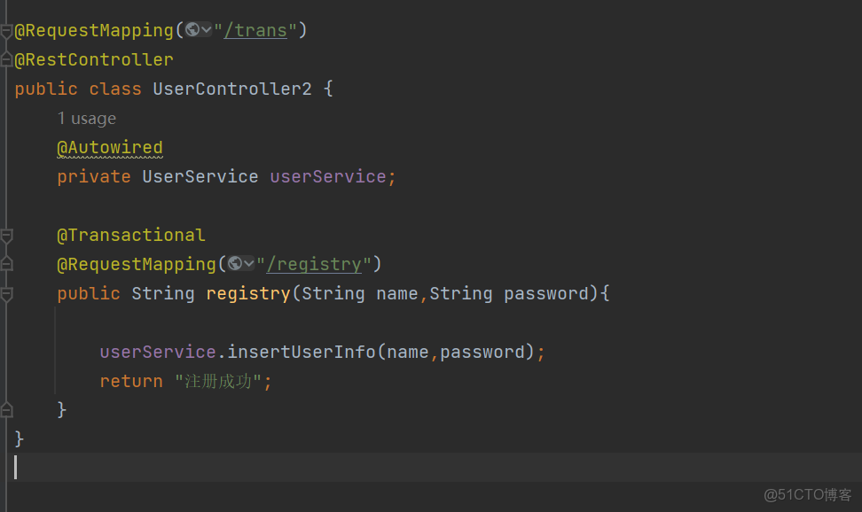
Task: Follow the "/registry" URL path link
Action: 314,265
